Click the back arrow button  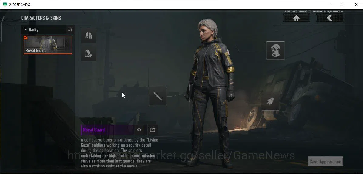tap(329, 18)
